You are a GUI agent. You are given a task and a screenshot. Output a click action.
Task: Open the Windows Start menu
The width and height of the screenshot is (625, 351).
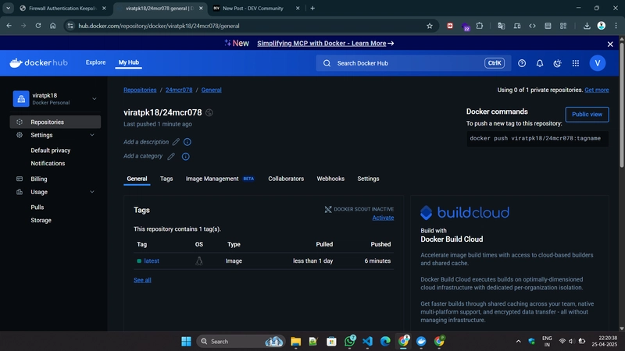186,342
